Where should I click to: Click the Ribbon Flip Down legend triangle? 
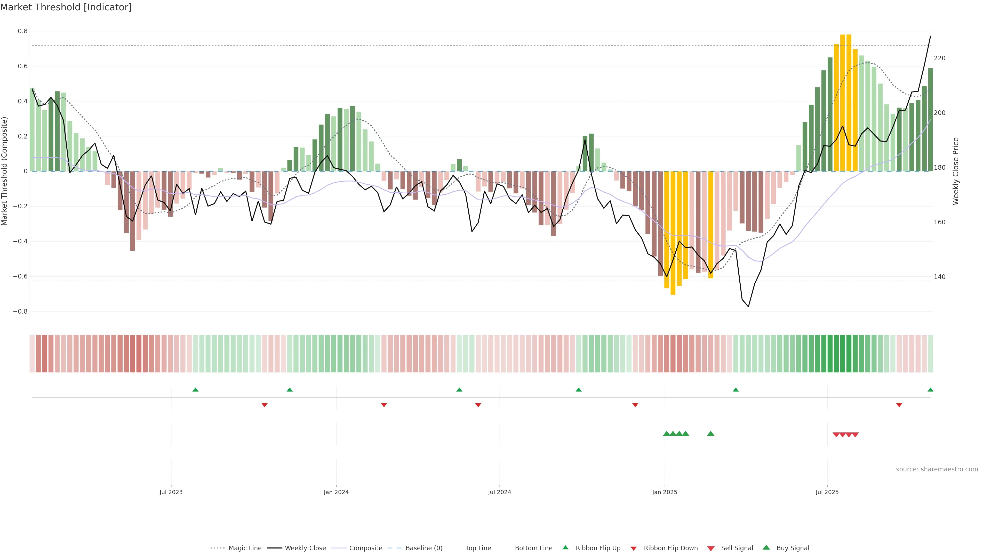click(634, 548)
